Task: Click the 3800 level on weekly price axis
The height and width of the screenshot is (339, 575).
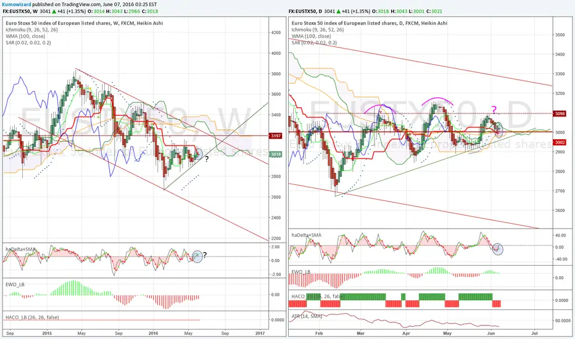Action: (276, 74)
